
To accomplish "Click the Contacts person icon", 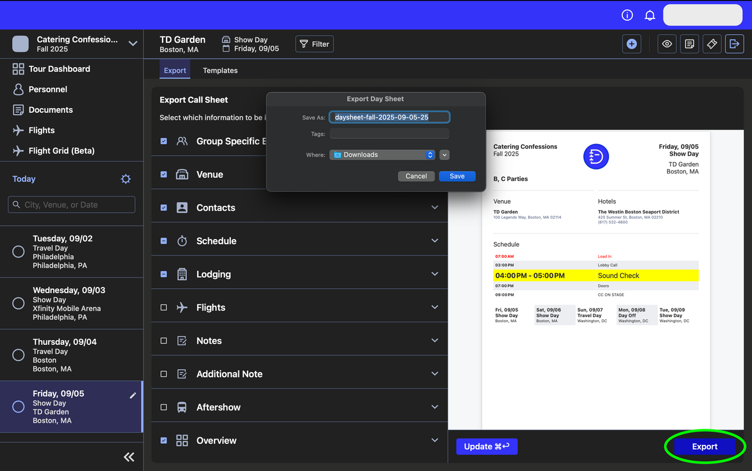I will point(182,208).
